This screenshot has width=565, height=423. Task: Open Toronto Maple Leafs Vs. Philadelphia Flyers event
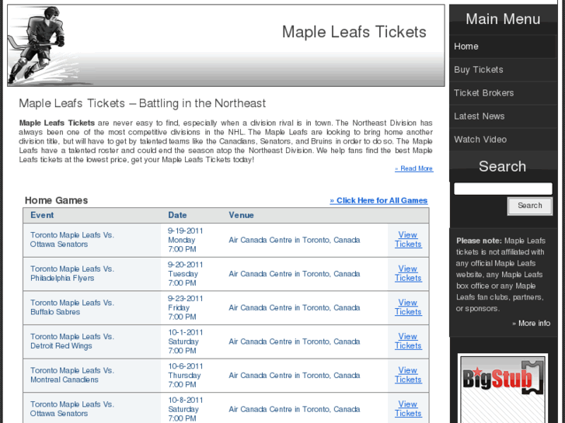pos(72,273)
